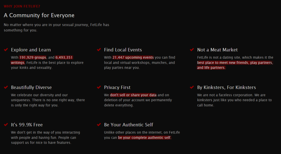
Task: Click the highlighted '191,929 groups' text
Action: pos(33,57)
